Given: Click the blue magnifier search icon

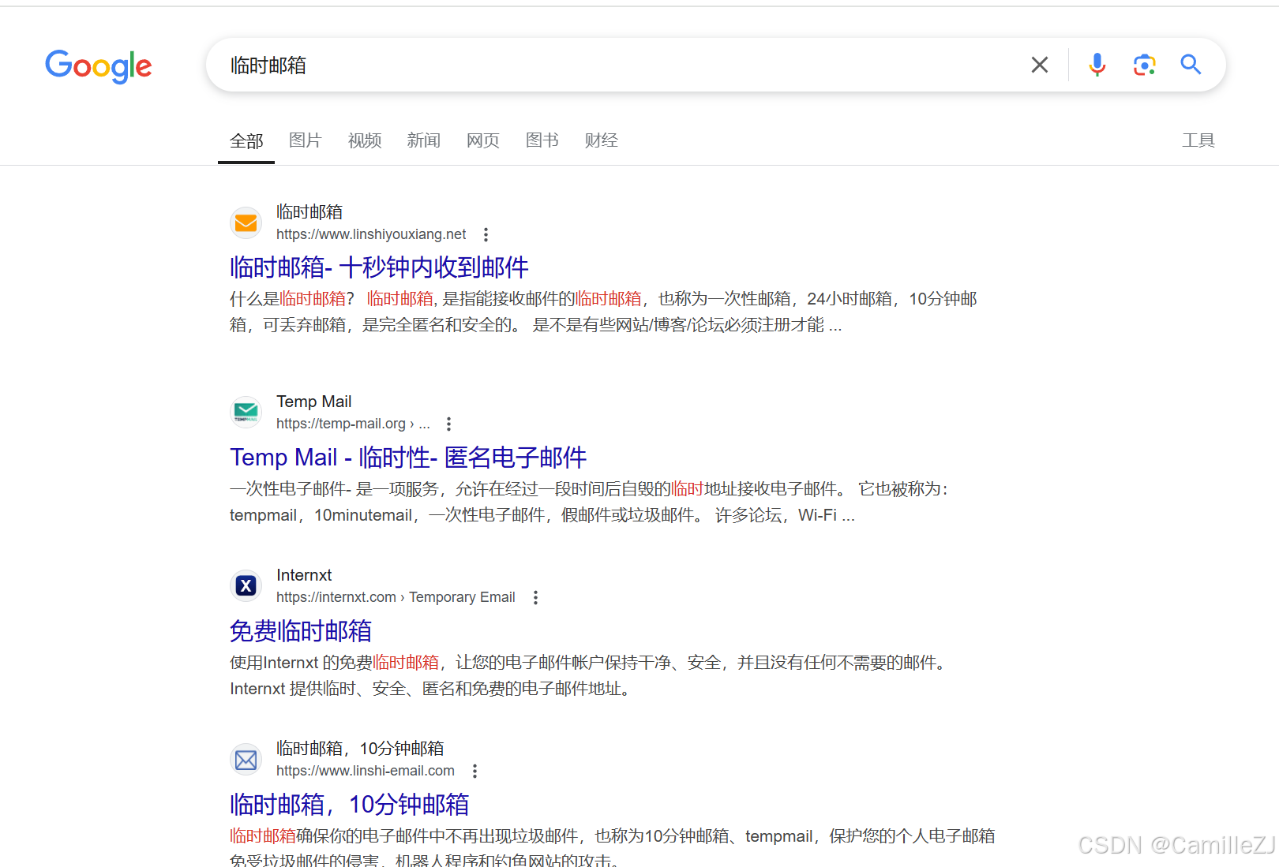Looking at the screenshot, I should 1191,65.
